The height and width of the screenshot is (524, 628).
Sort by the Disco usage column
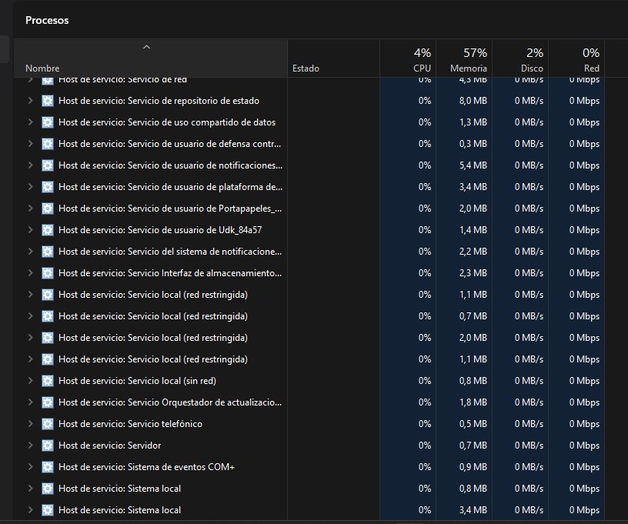[520, 58]
